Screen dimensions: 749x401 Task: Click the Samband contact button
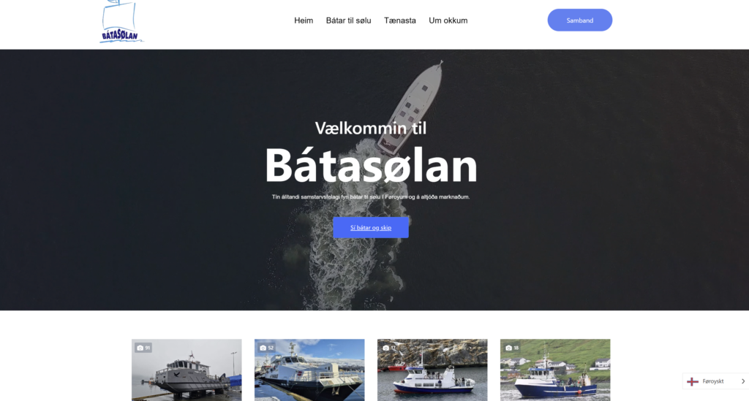pyautogui.click(x=579, y=20)
